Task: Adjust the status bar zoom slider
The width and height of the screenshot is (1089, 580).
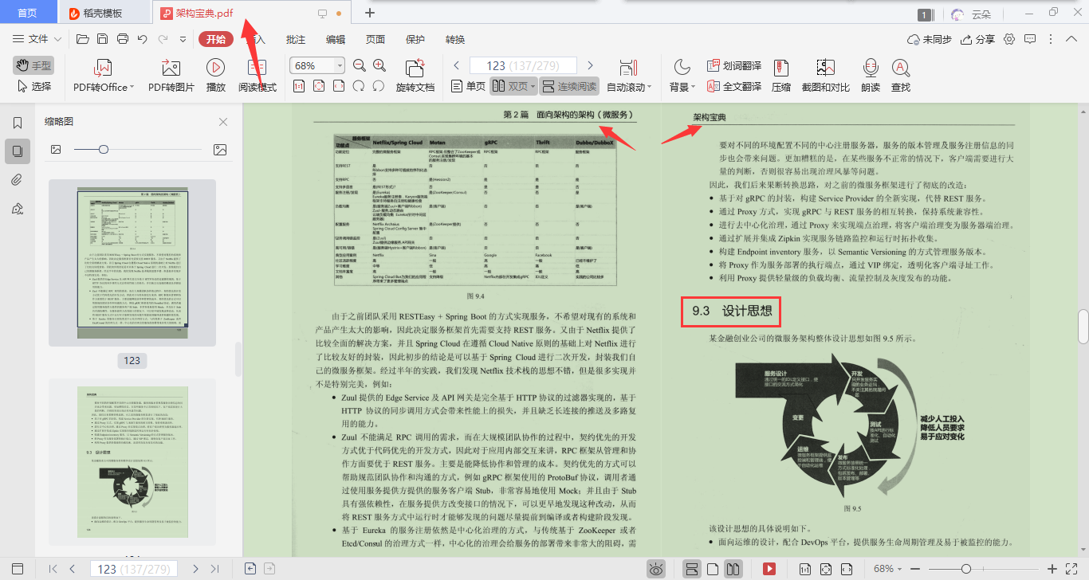Action: pyautogui.click(x=966, y=569)
